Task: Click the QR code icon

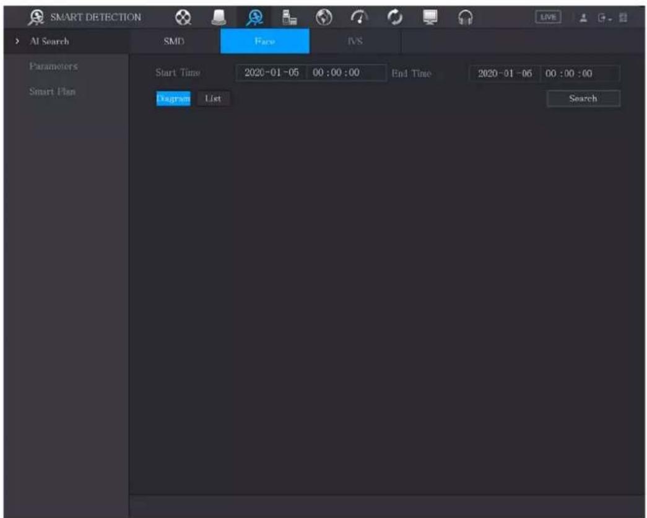Action: (x=623, y=18)
